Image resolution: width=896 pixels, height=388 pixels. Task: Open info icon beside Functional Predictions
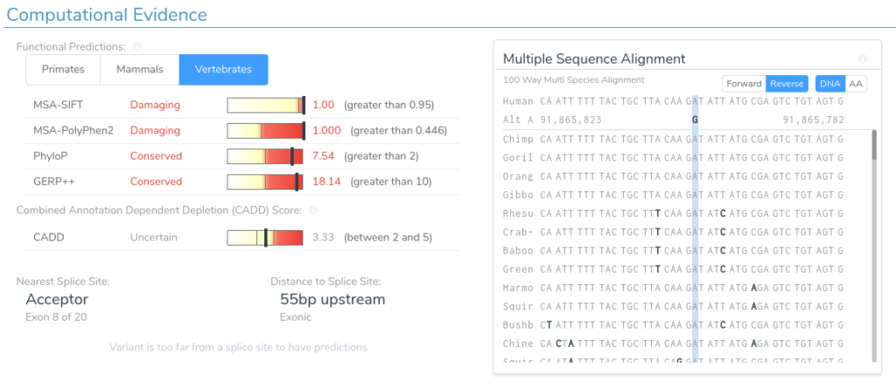pos(137,47)
